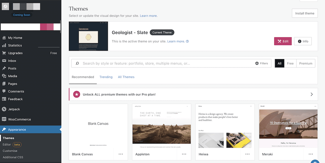Open Themes submenu item
The width and height of the screenshot is (325, 163).
(8, 138)
